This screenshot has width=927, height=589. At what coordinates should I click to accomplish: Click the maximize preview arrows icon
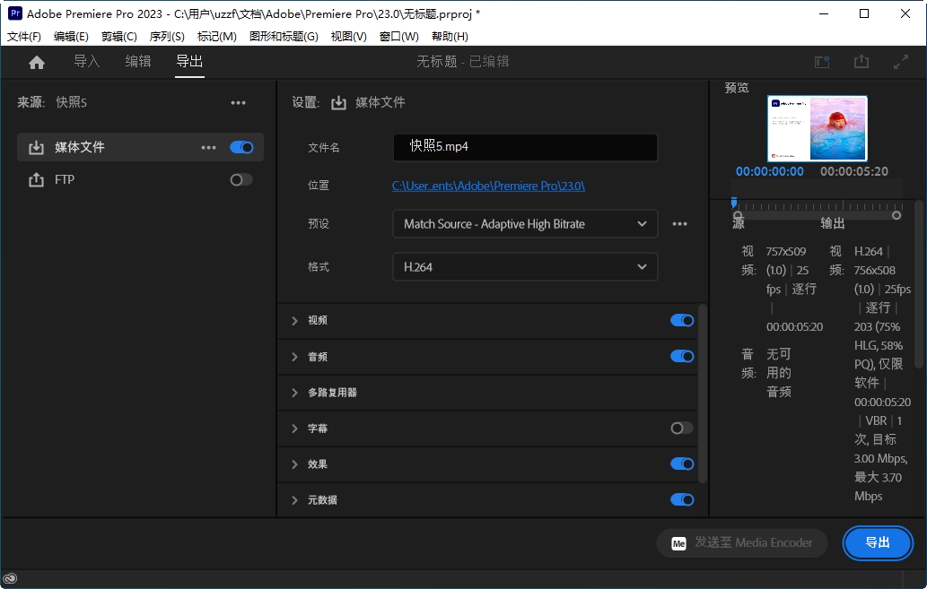900,61
